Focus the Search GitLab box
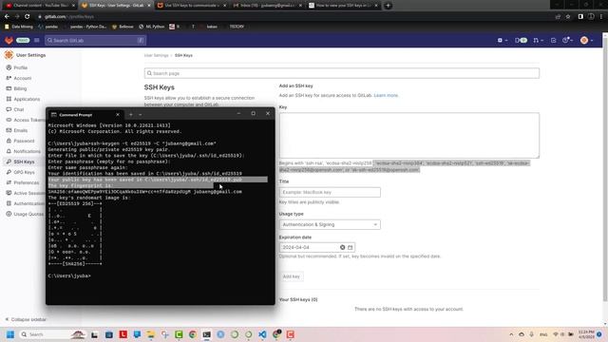608x342 pixels. 95,40
